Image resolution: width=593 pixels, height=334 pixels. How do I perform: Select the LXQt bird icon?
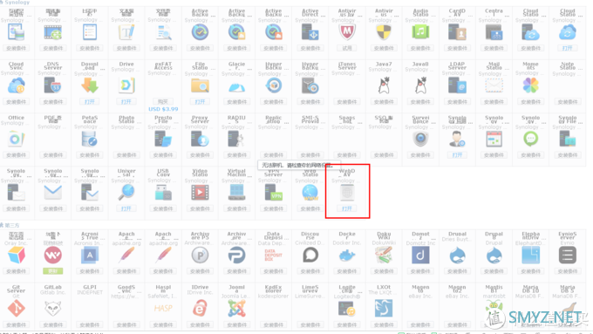(x=384, y=309)
